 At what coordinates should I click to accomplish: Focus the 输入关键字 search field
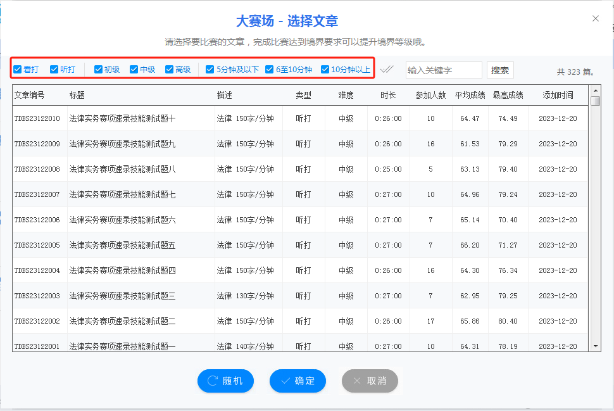444,70
